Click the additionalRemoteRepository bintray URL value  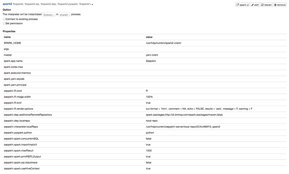click(184, 115)
